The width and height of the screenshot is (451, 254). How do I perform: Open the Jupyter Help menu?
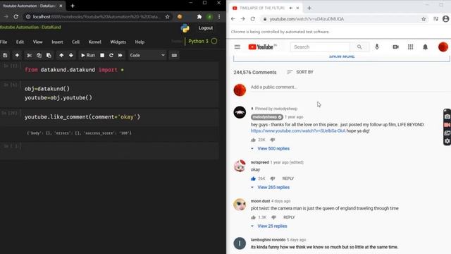click(140, 42)
